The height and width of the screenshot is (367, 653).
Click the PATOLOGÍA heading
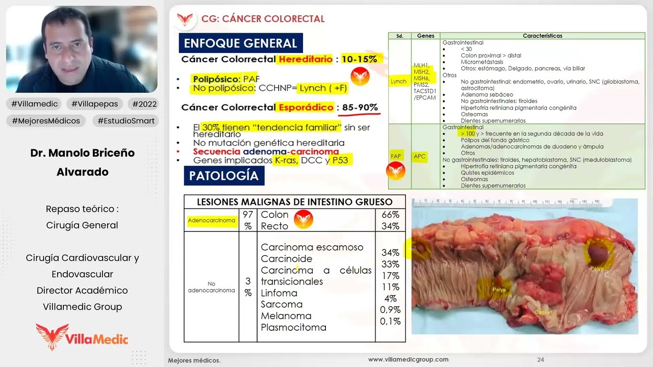[224, 176]
